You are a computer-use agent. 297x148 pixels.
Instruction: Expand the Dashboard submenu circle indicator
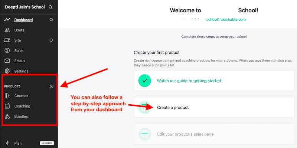[x=51, y=20]
